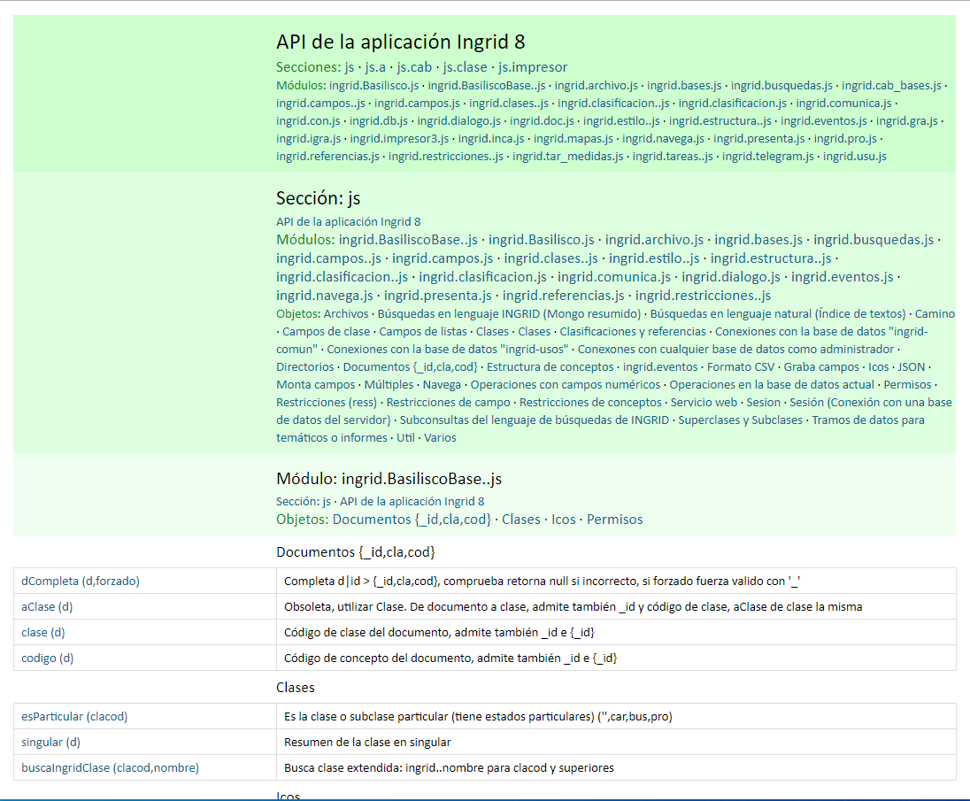
Task: Click buscaIngridClase (clacod,nombre) link
Action: (x=110, y=767)
